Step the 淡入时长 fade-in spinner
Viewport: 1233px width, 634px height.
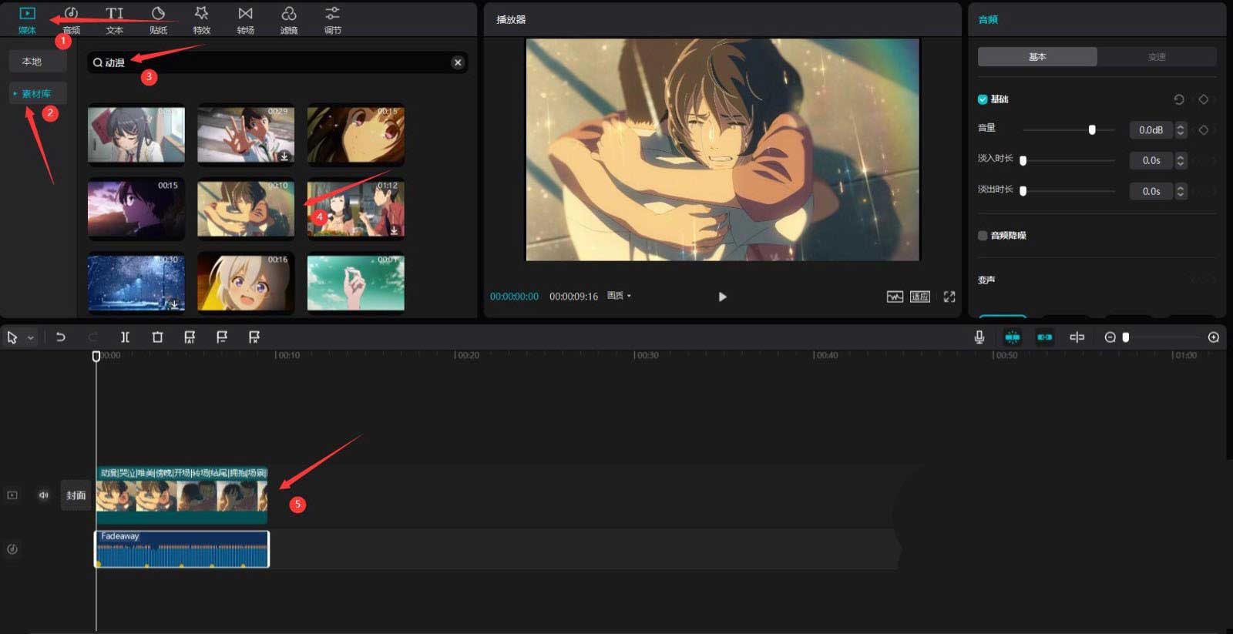tap(1181, 160)
